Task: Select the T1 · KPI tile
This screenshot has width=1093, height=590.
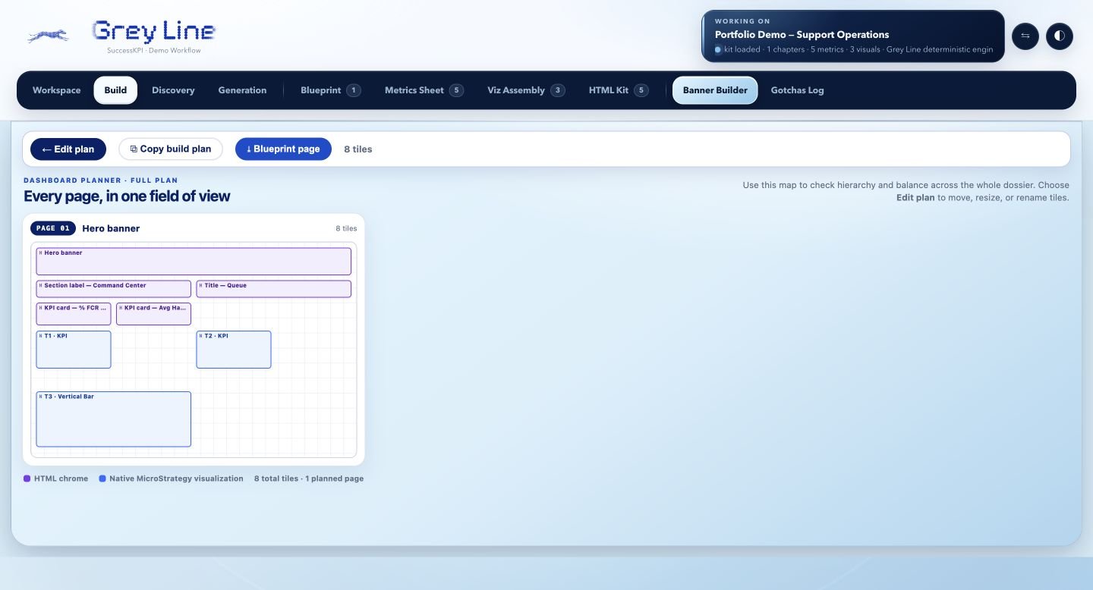Action: 74,350
